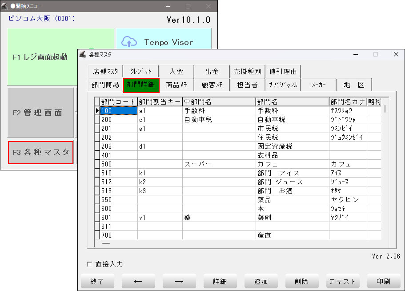Image resolution: width=405 pixels, height=291 pixels.
Task: Switch to the 商品メモ tab
Action: (x=176, y=85)
